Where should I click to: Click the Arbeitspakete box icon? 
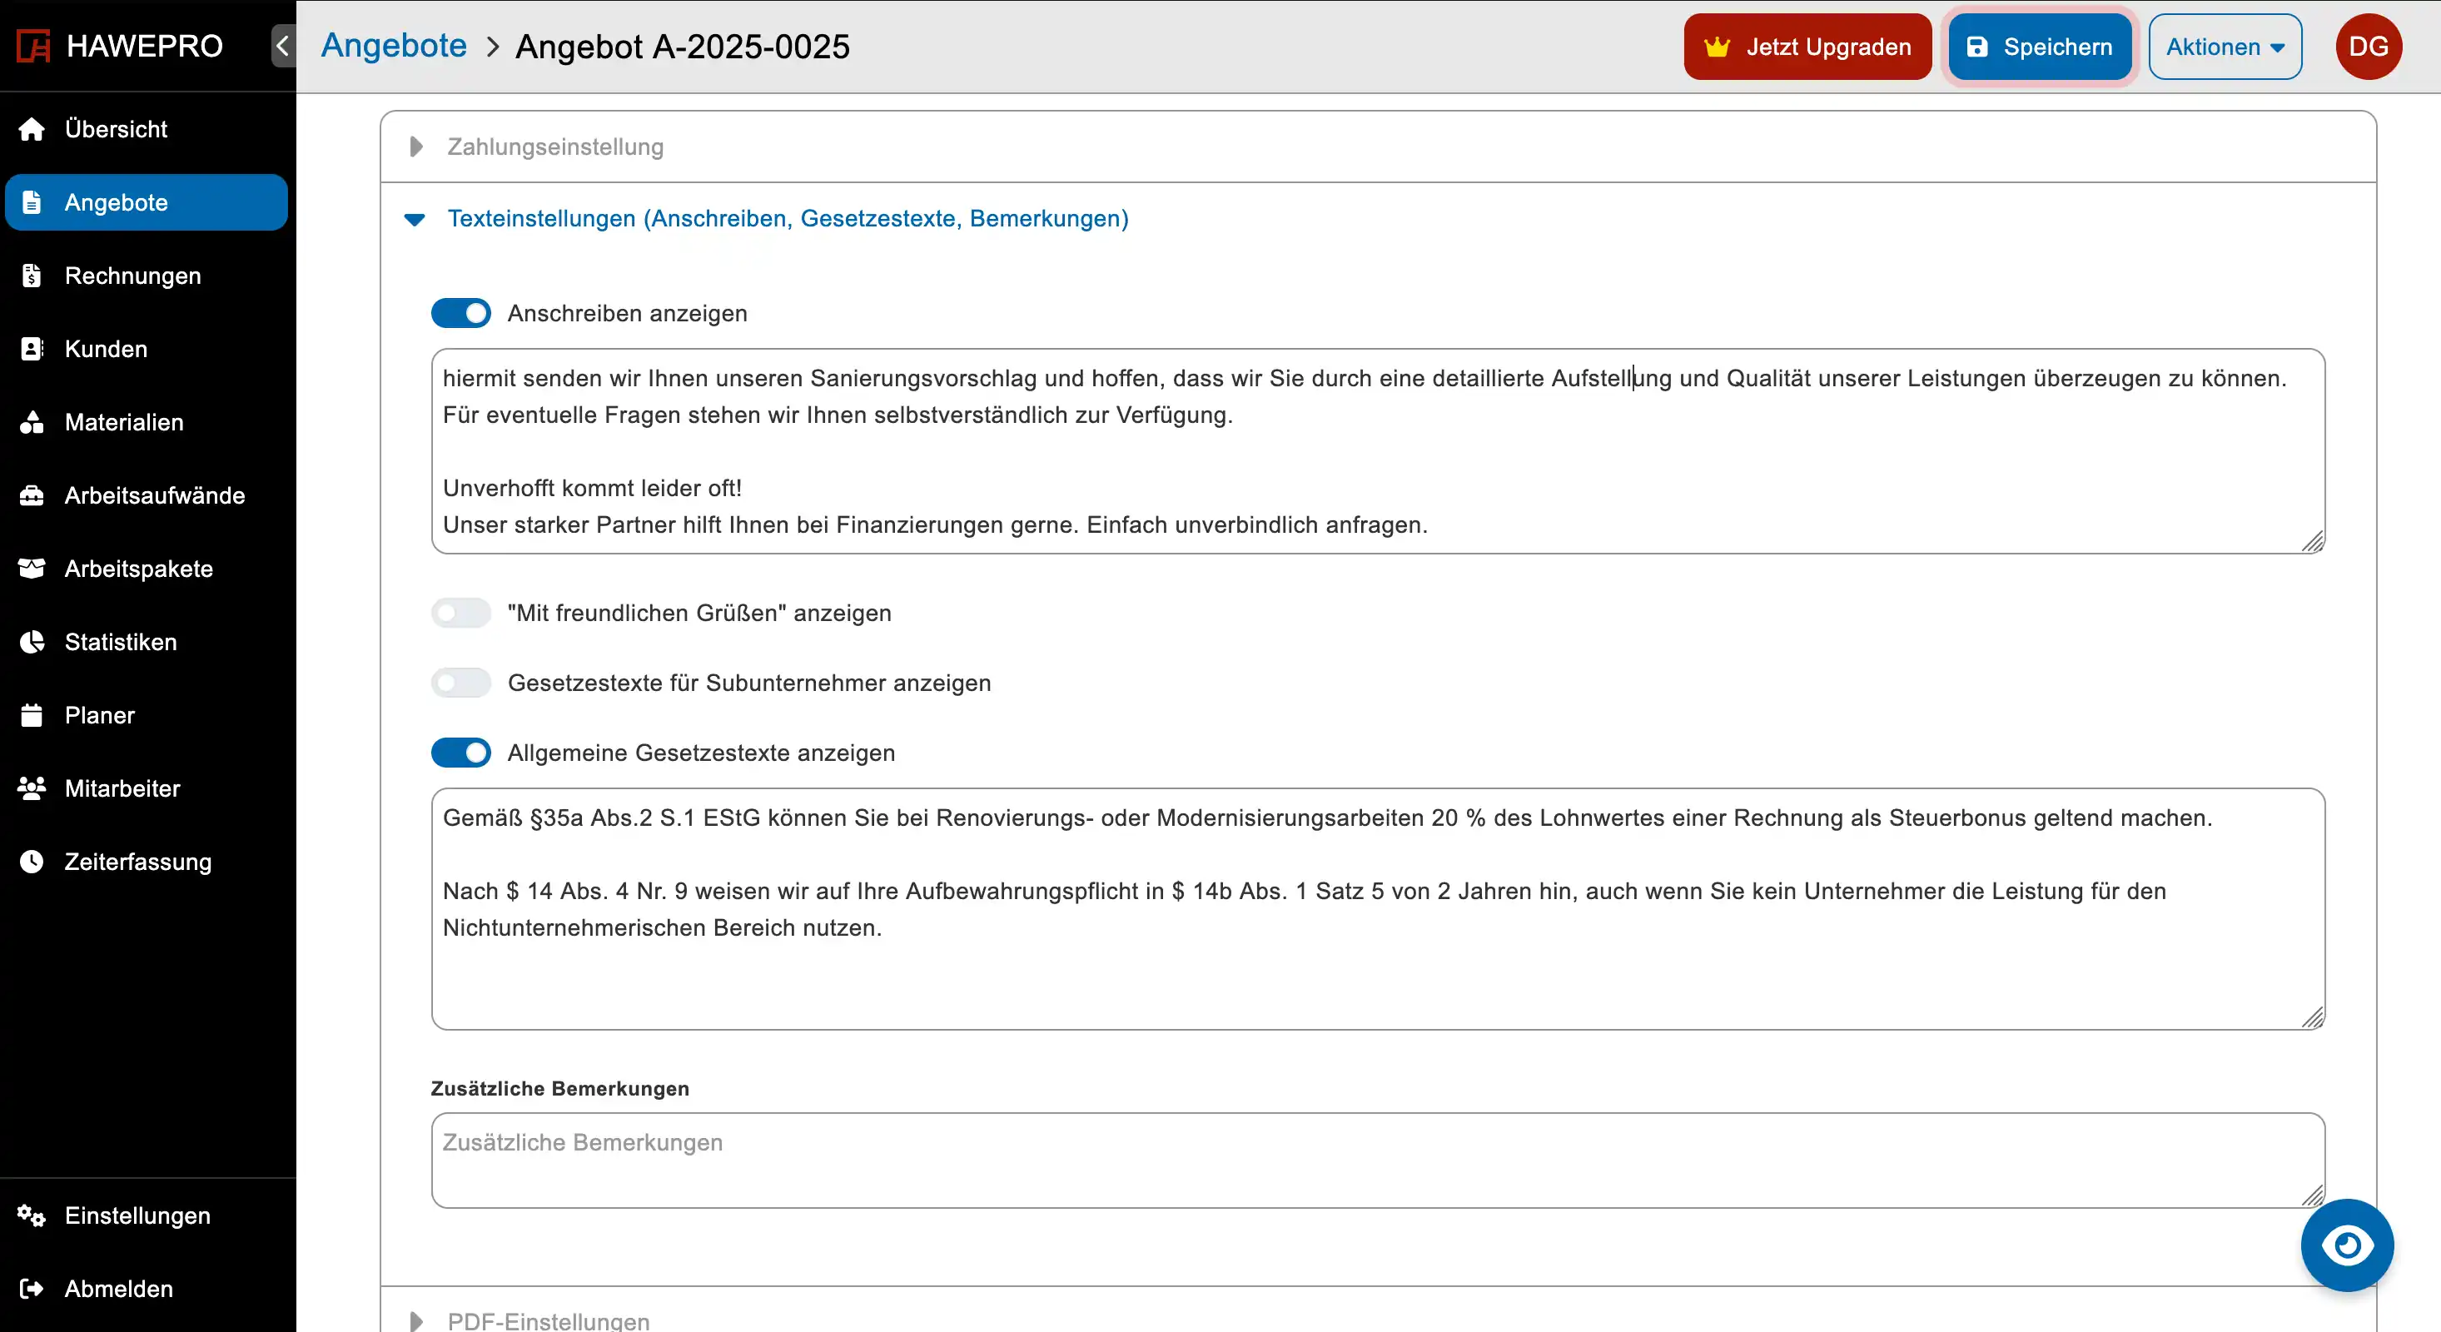[x=32, y=569]
